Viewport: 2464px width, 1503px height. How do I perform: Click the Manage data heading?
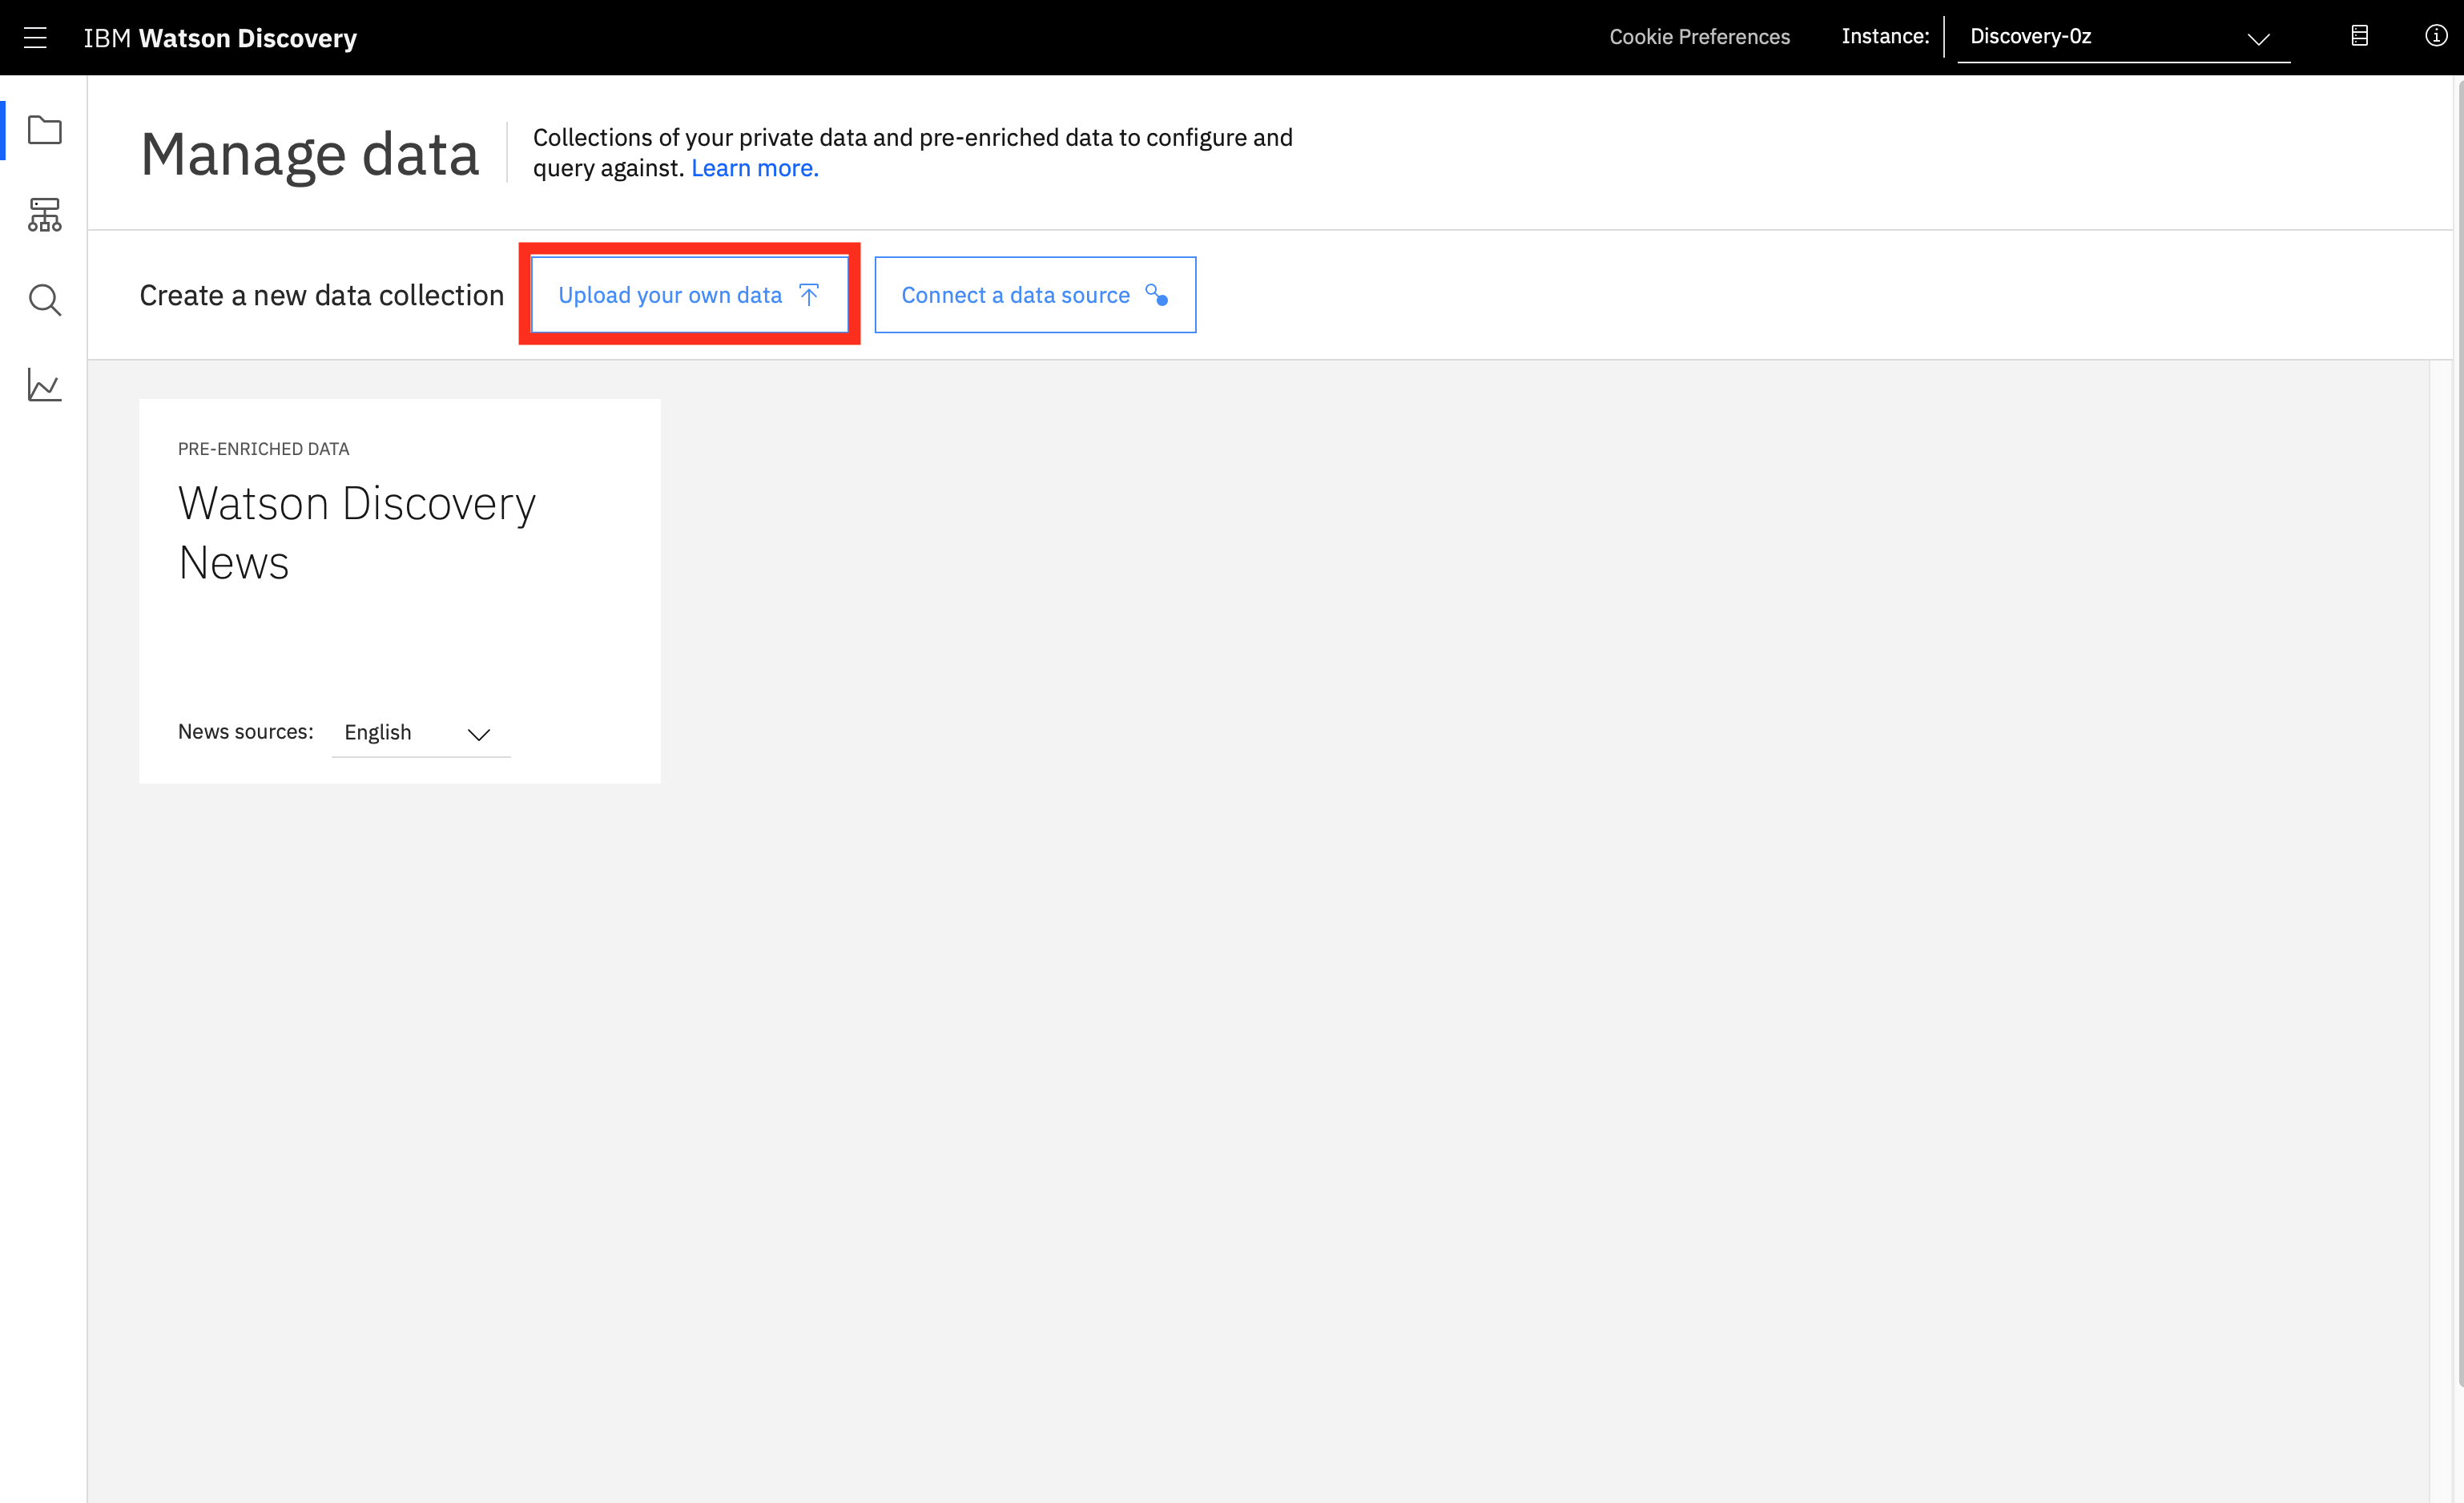coord(309,155)
